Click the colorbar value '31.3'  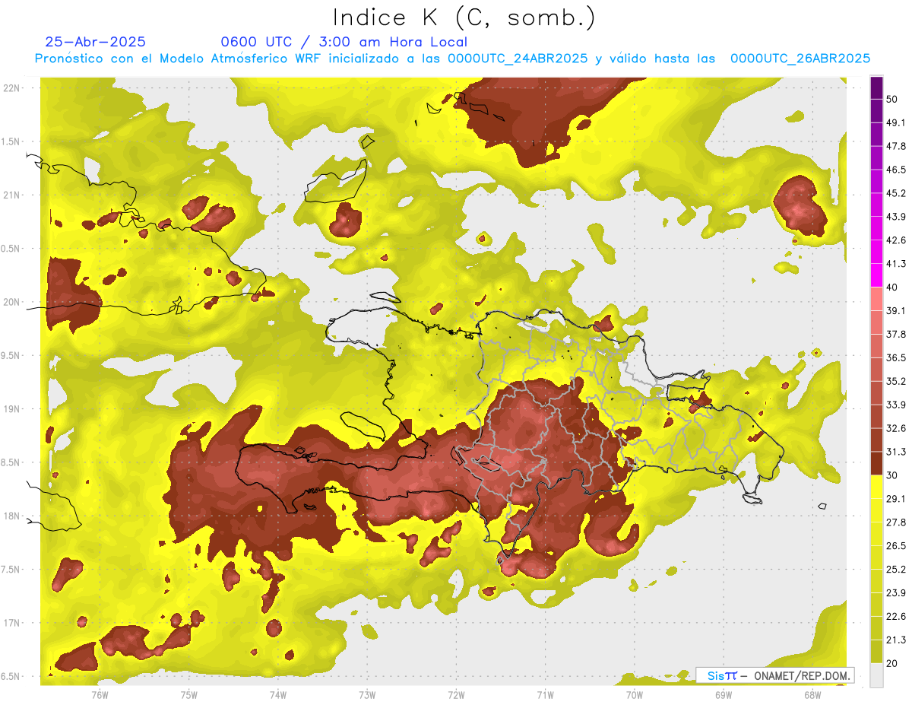[x=896, y=451]
